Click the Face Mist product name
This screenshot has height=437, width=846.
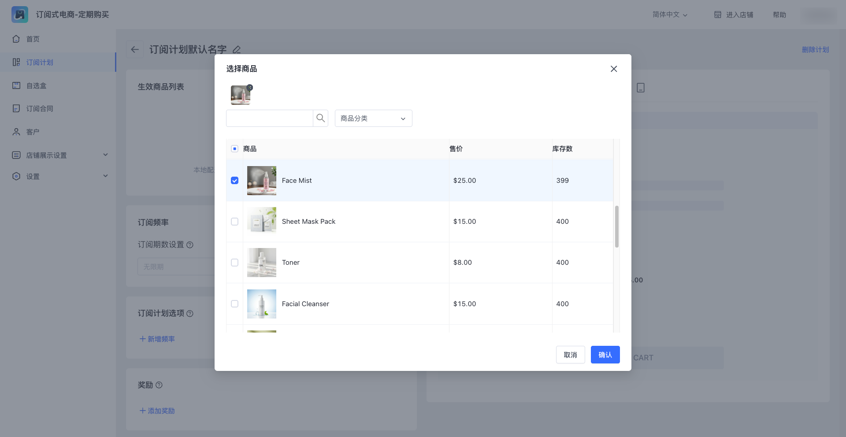click(297, 181)
